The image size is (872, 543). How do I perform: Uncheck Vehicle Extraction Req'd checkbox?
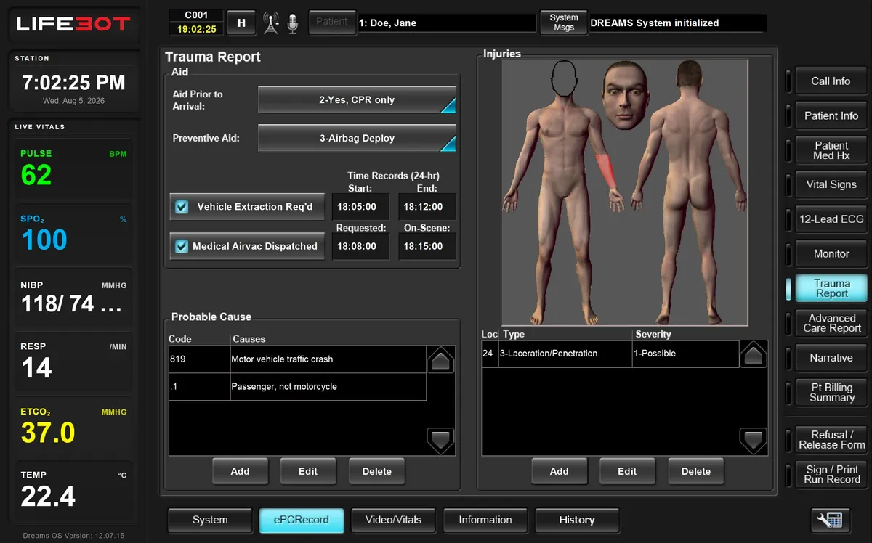(182, 207)
